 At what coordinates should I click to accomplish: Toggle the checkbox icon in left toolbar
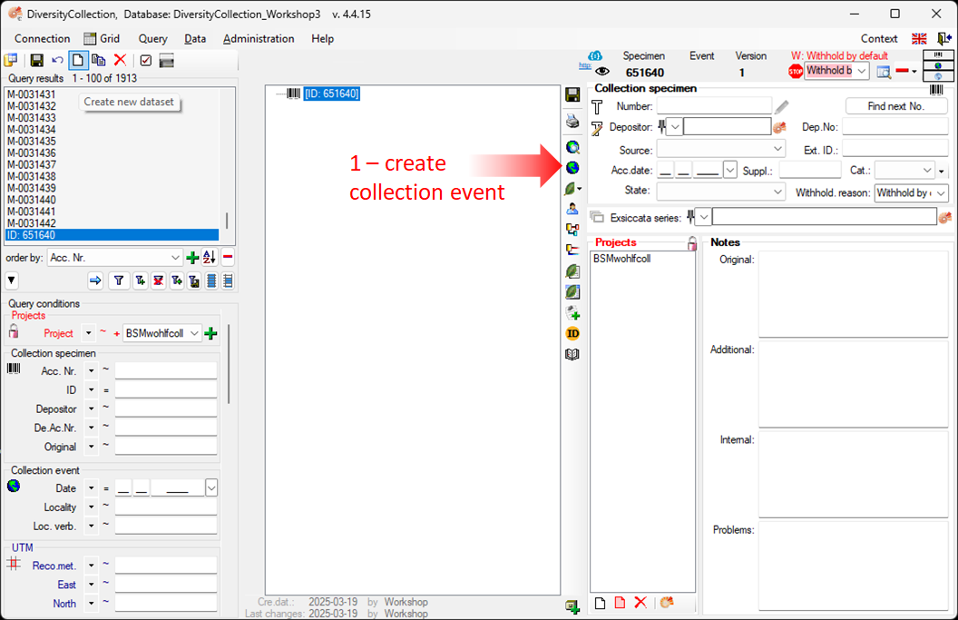pos(145,60)
